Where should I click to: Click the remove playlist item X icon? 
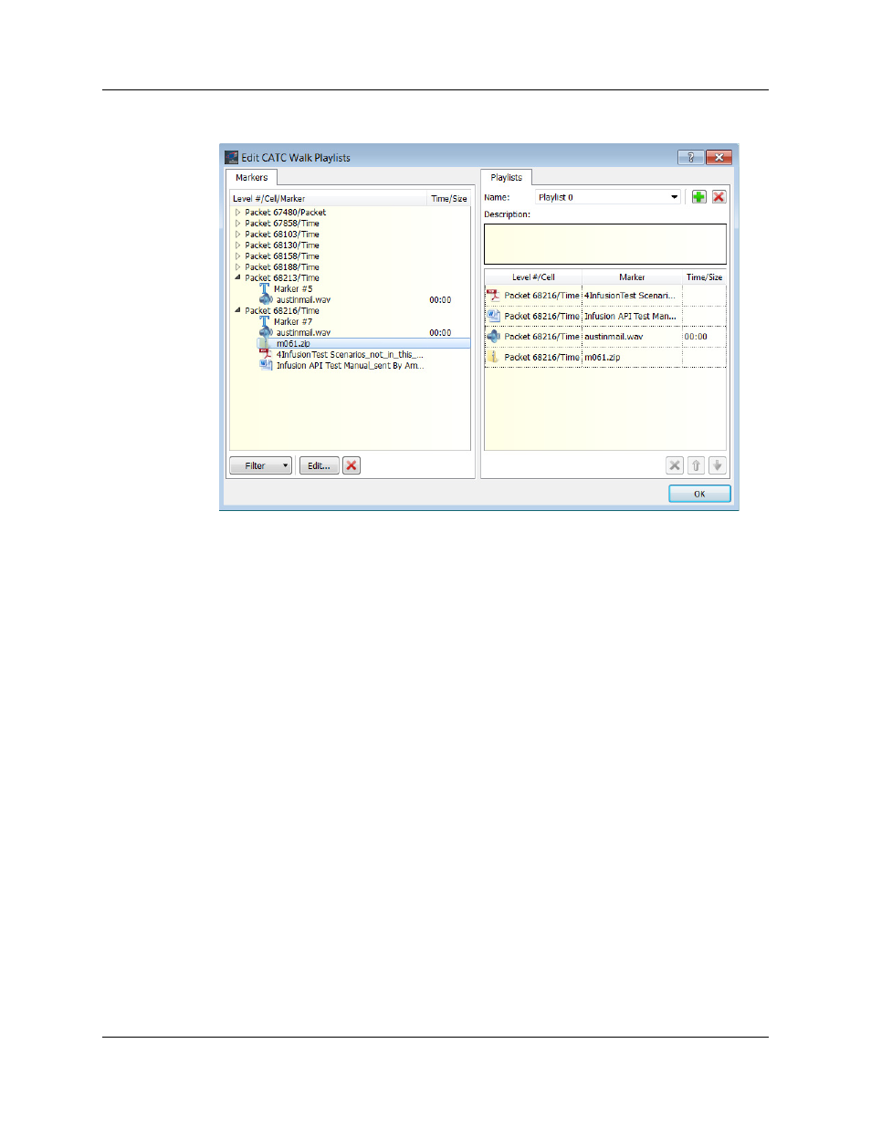pyautogui.click(x=675, y=465)
